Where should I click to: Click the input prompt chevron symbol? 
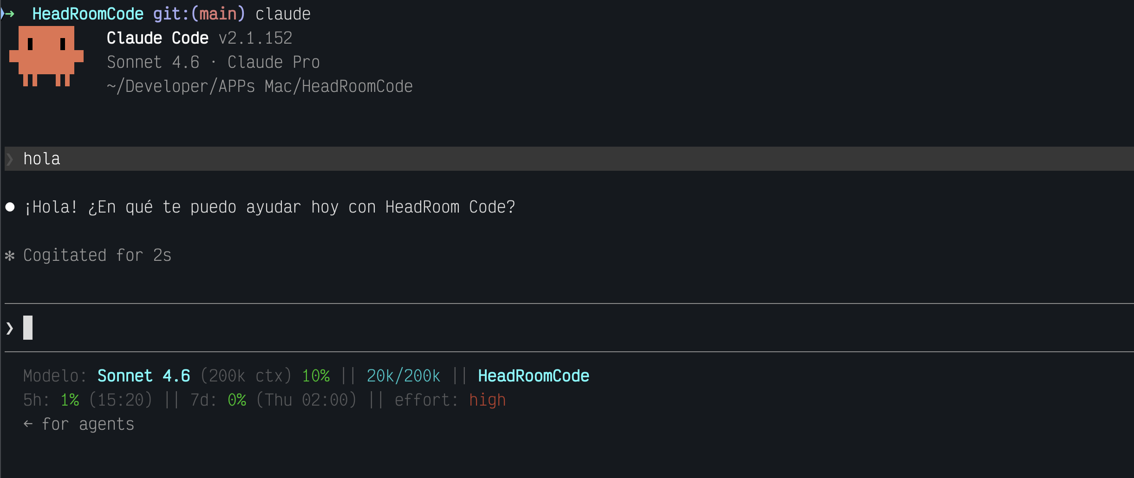coord(10,328)
